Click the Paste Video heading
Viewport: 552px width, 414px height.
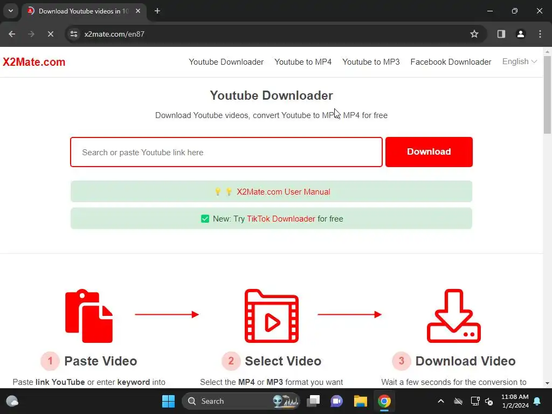[101, 361]
